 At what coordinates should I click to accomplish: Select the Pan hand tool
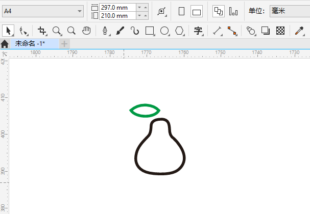86,31
